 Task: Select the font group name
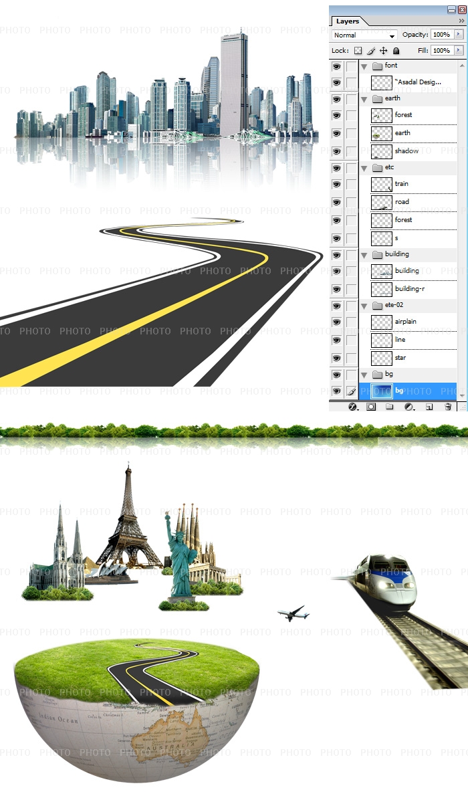pos(391,66)
